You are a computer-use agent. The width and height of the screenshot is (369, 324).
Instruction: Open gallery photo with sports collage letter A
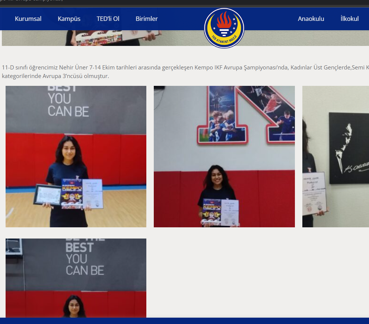[x=224, y=156]
